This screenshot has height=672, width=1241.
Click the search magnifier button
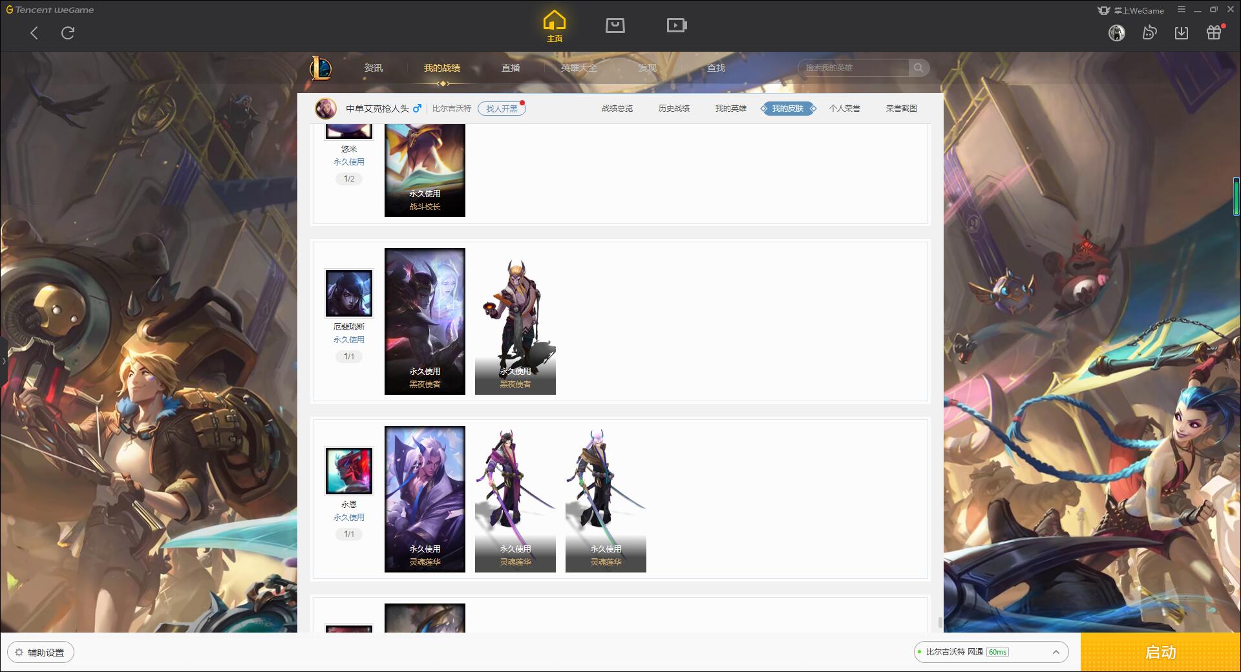918,68
